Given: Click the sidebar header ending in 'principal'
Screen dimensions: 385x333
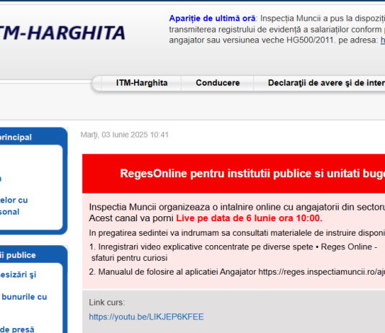Looking at the screenshot, I should (x=16, y=137).
